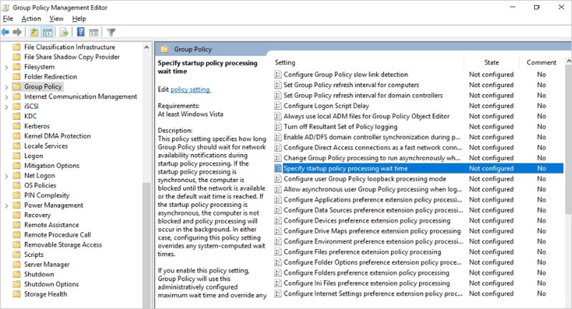The width and height of the screenshot is (572, 309).
Task: Click the icon beside Configure Logon Script Delay
Action: coord(278,106)
